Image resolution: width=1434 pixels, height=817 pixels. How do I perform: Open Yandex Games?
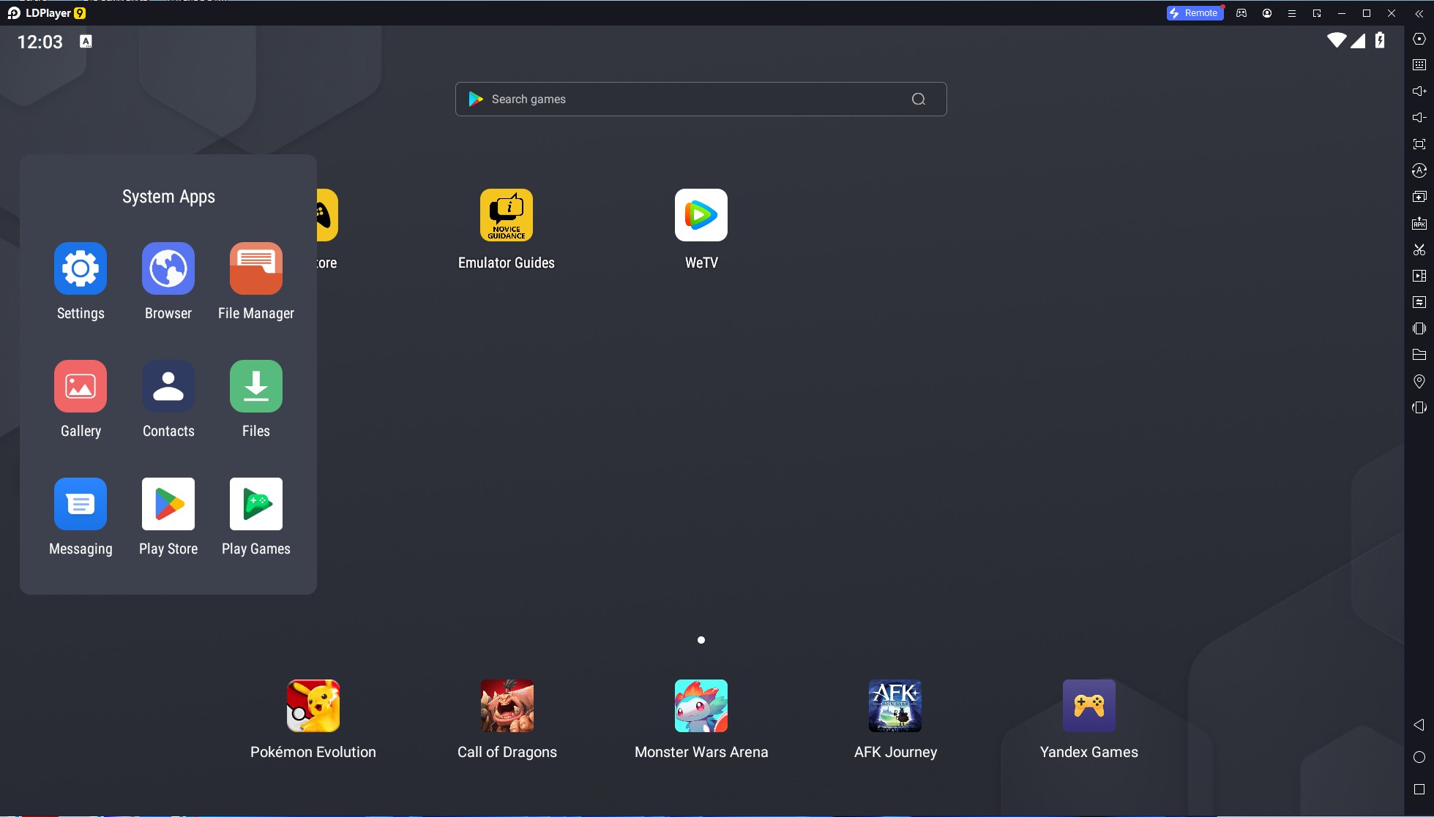point(1089,706)
